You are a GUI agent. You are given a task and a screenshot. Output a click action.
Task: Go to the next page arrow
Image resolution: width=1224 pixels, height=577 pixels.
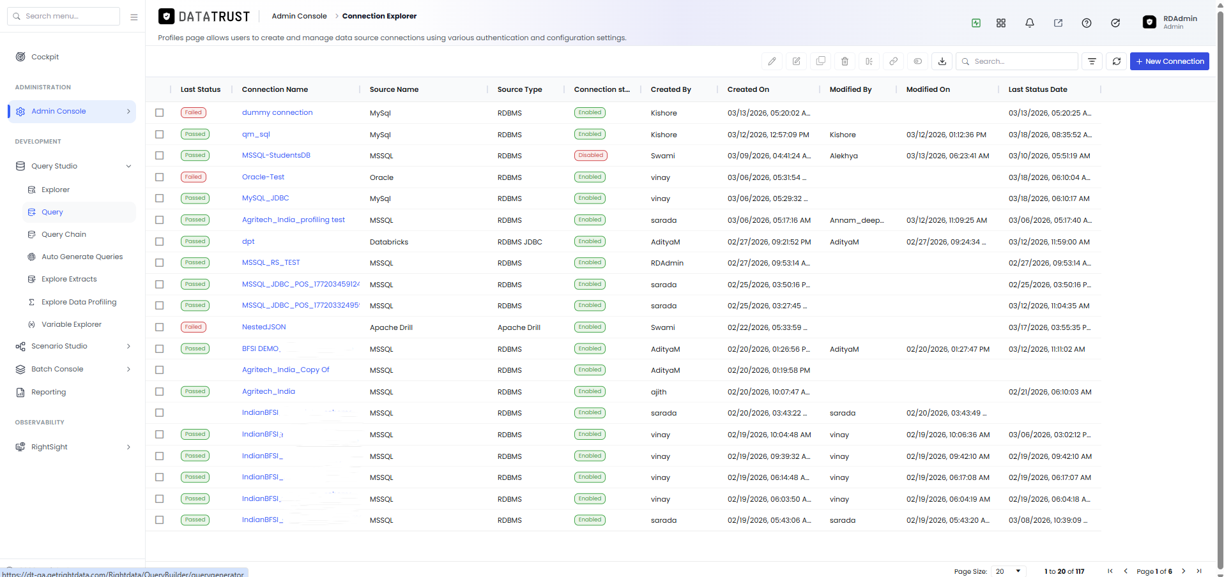click(x=1183, y=571)
